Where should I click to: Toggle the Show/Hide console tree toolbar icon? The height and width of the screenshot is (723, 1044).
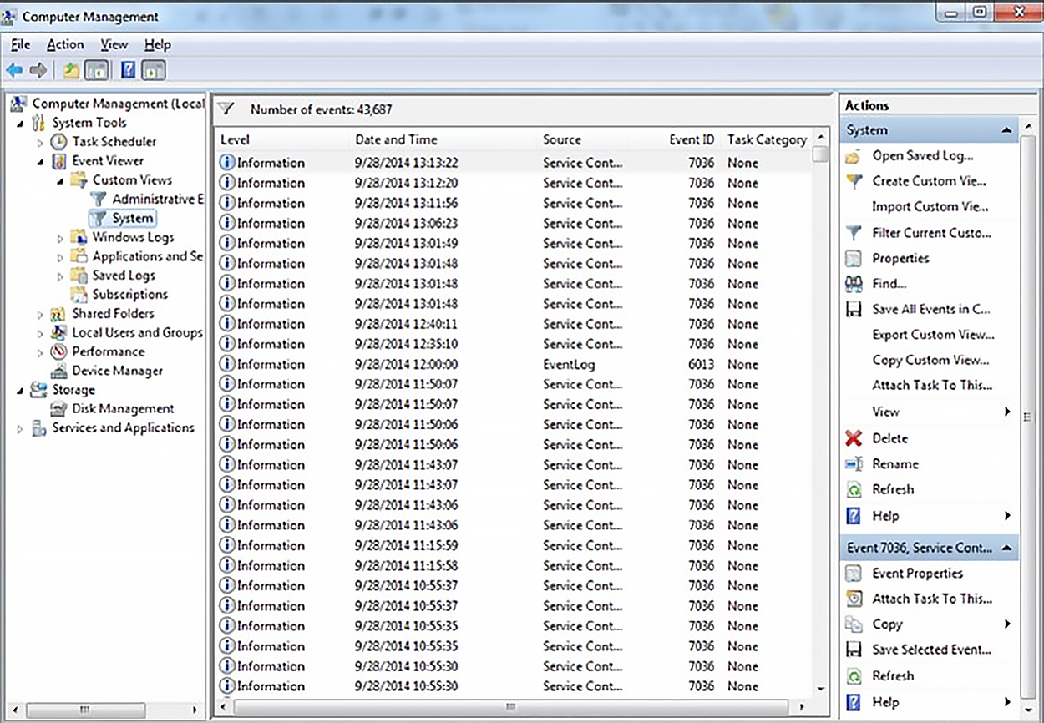[x=97, y=70]
